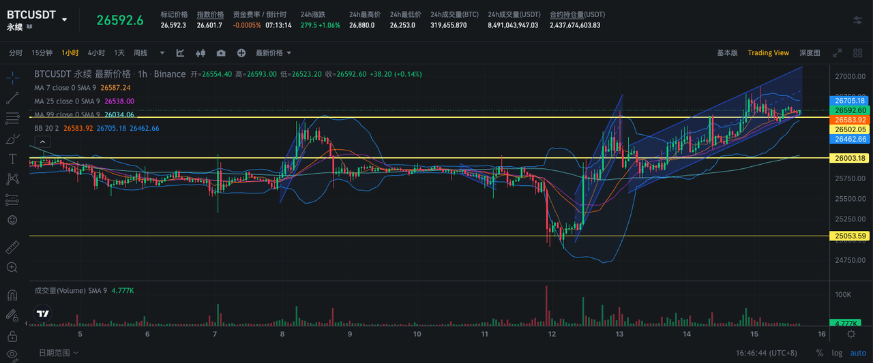Click the 24h涨跌 value 279.5 +1.06%
873x363 pixels.
321,25
